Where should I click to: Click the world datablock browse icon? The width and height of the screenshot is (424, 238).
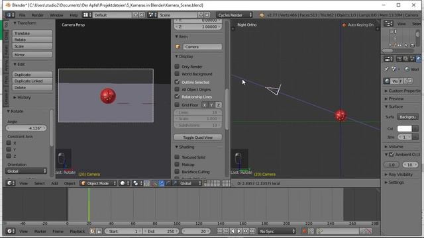click(x=387, y=81)
